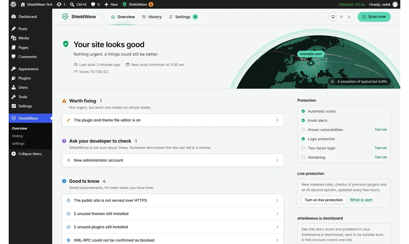Click the ShieldWave logo in plugin header

point(79,17)
